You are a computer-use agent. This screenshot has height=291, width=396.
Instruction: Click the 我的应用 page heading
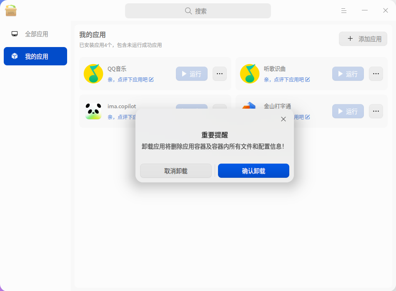(x=93, y=35)
